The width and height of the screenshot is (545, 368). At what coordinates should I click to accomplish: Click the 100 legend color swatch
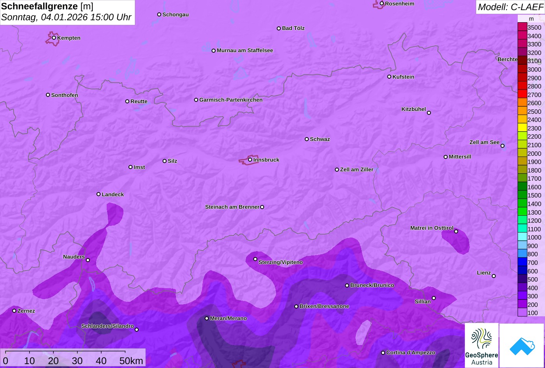tap(522, 312)
